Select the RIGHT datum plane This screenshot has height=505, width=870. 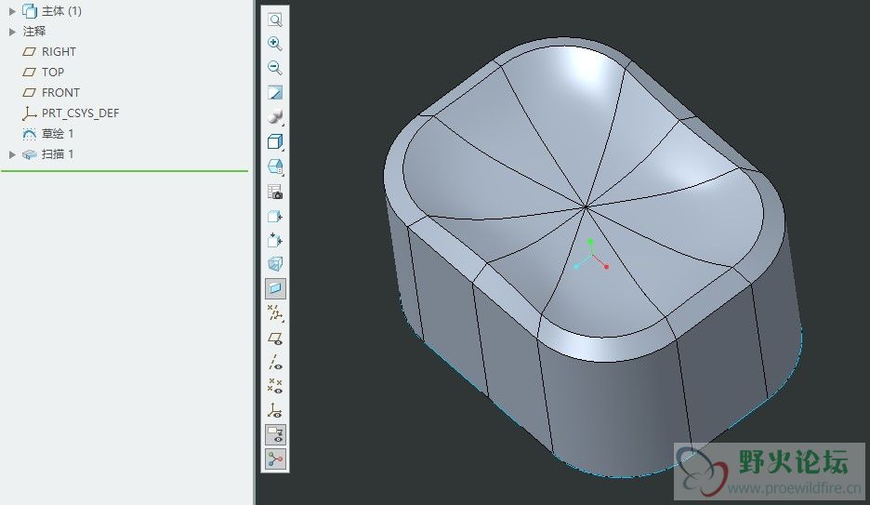59,52
